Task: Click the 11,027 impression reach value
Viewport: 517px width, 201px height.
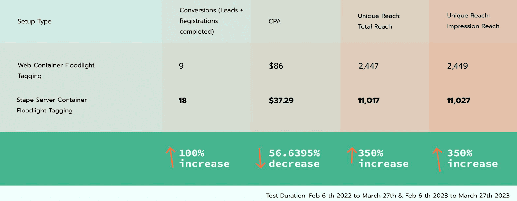Action: pyautogui.click(x=459, y=100)
